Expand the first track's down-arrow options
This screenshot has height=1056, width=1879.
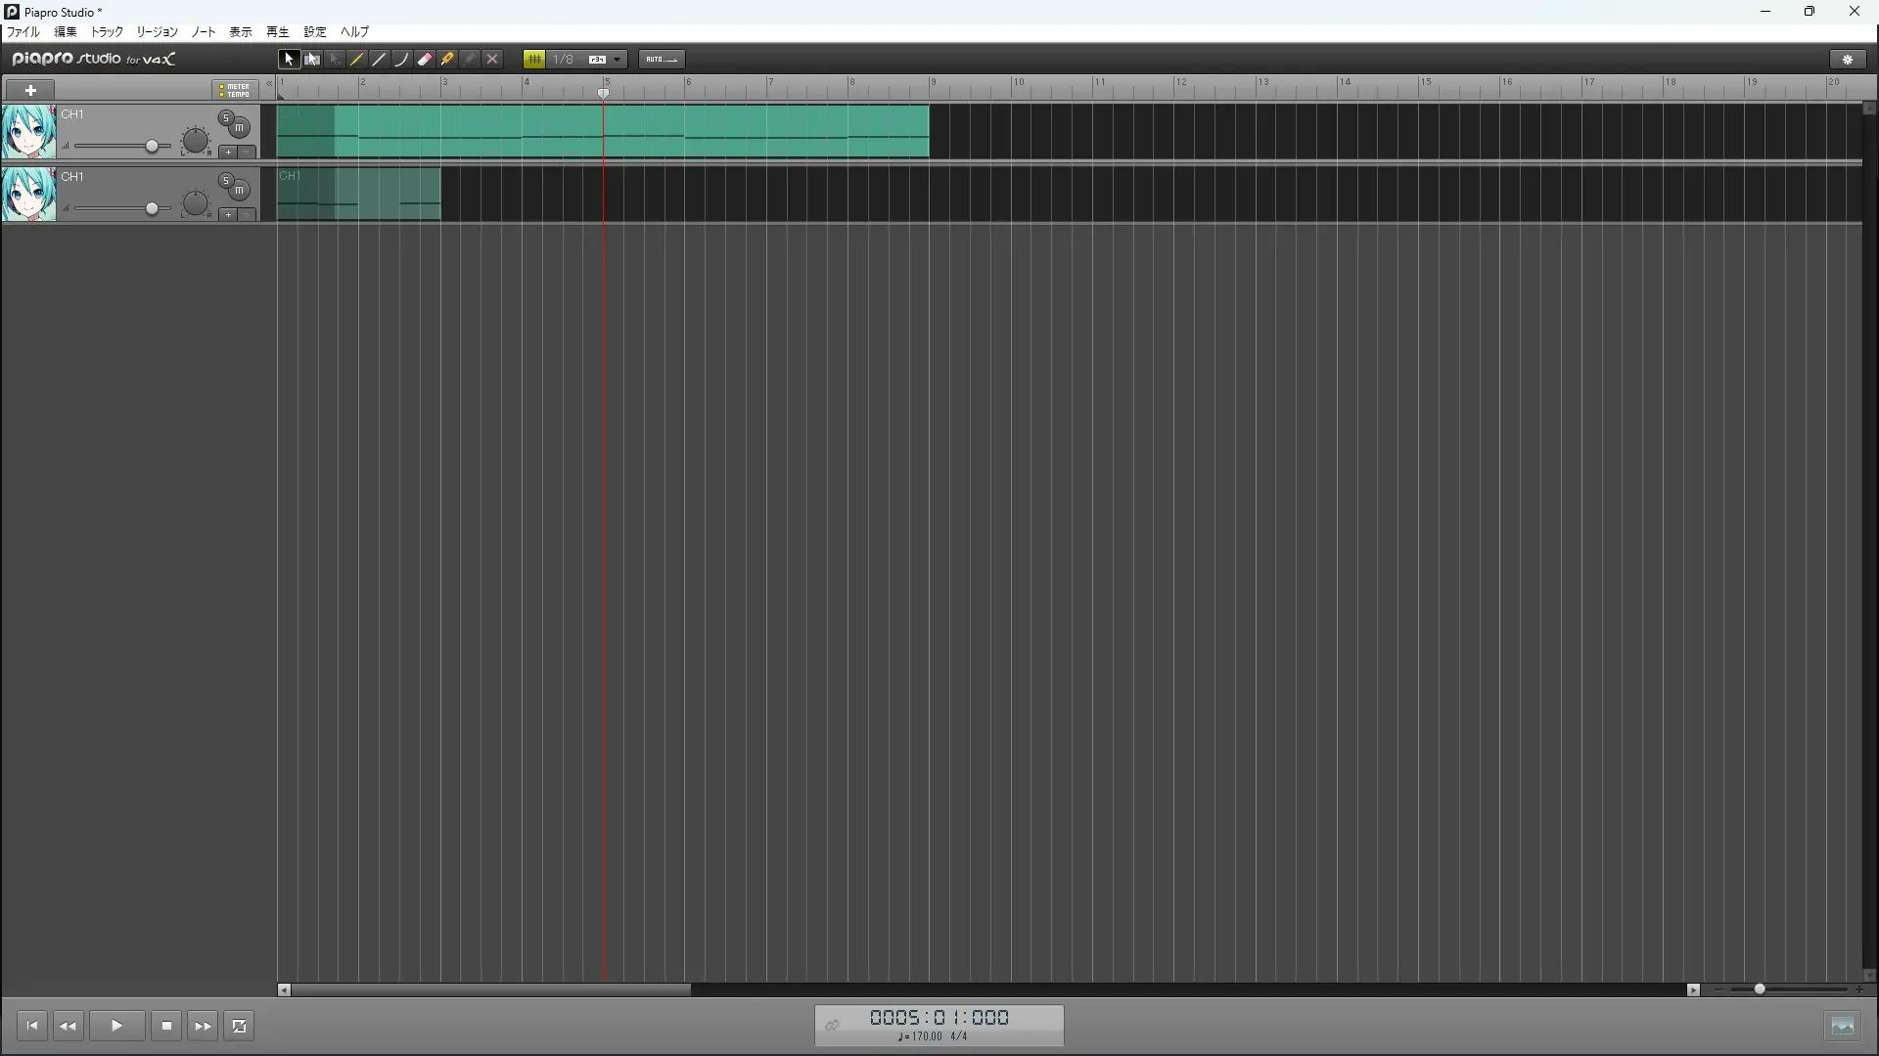247,153
